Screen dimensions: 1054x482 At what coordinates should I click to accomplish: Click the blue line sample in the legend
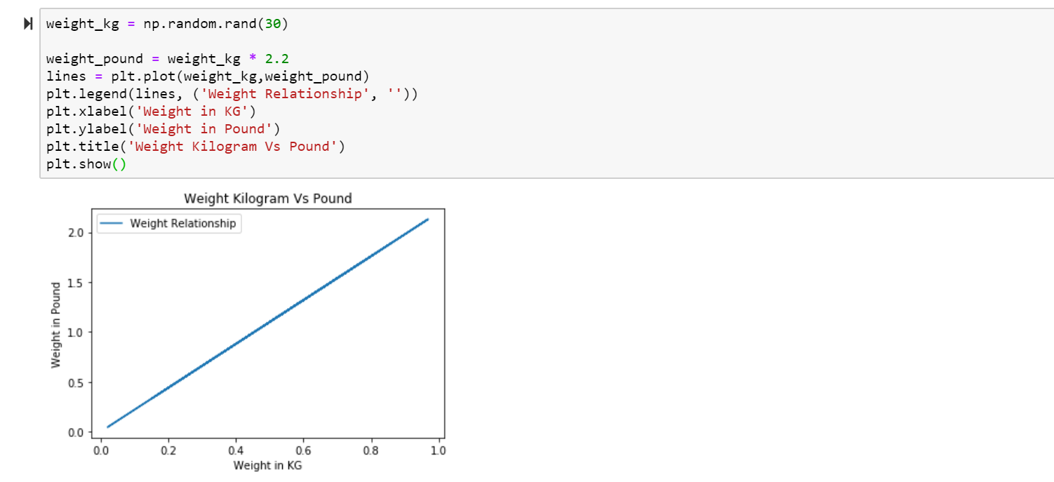click(x=112, y=224)
